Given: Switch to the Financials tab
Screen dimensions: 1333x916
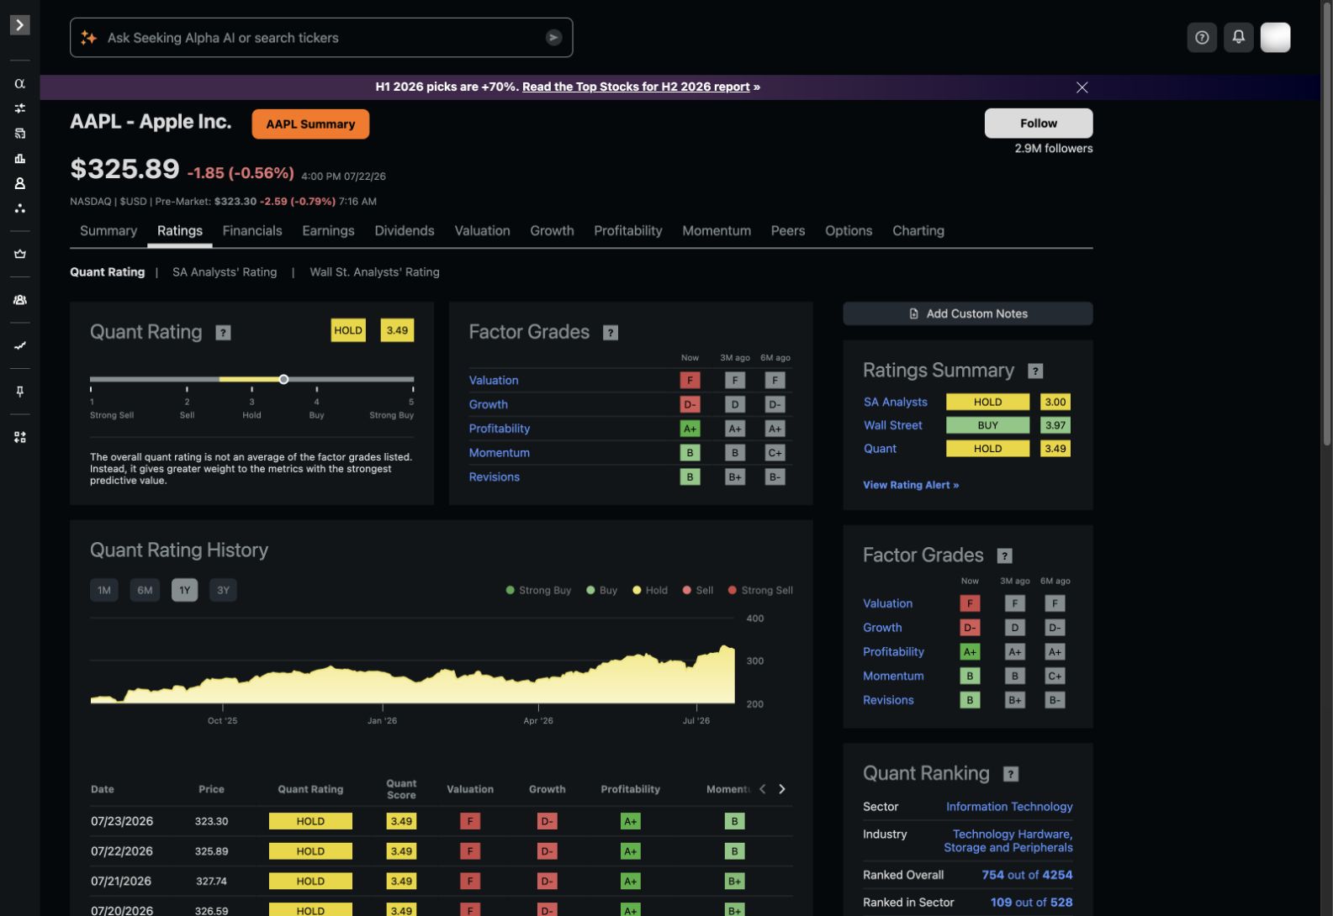Looking at the screenshot, I should pos(252,230).
